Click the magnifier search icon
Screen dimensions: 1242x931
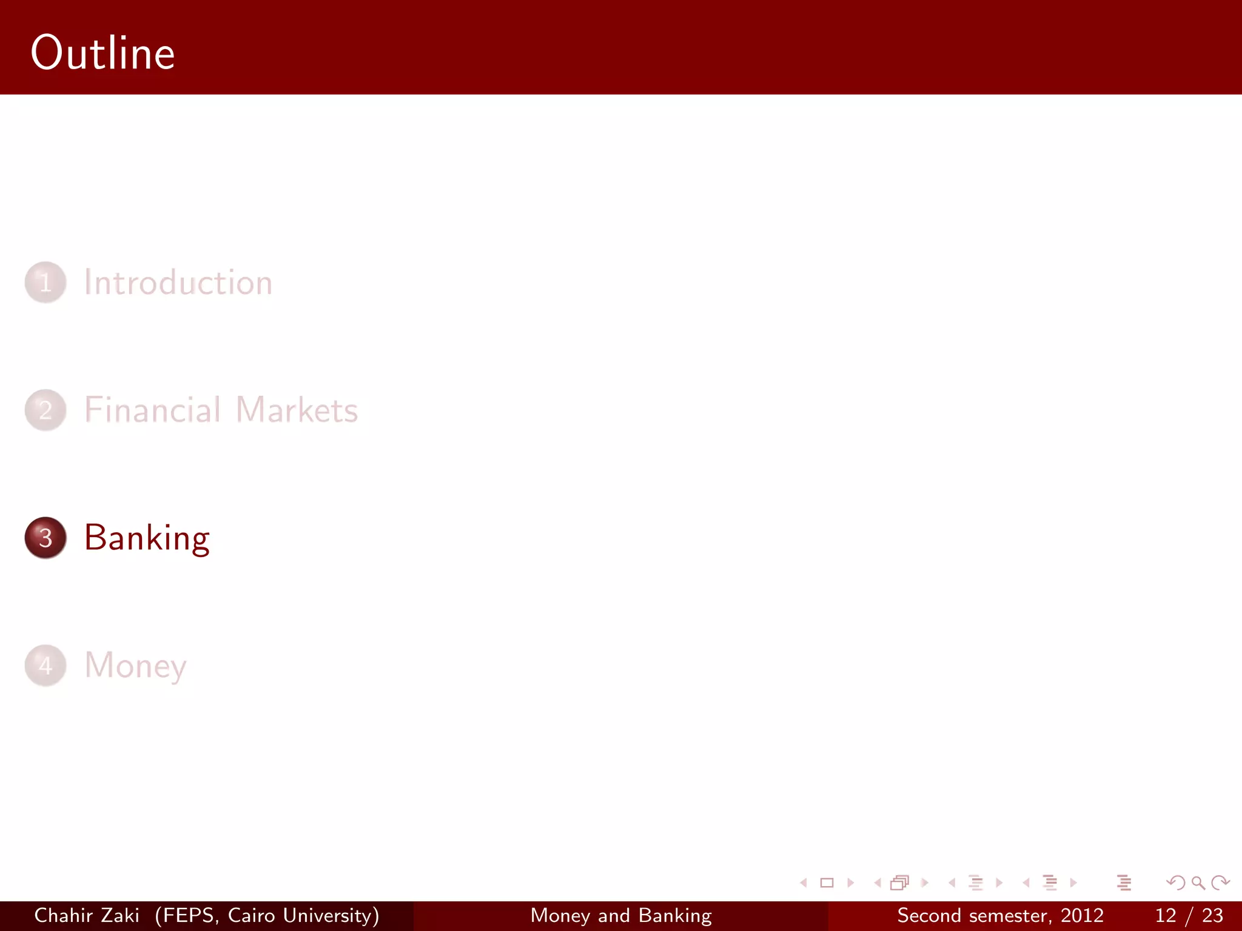1198,883
